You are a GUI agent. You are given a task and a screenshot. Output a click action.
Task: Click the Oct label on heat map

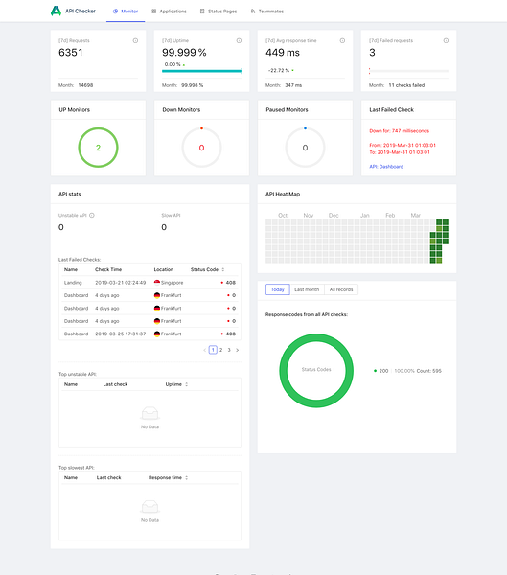(283, 216)
